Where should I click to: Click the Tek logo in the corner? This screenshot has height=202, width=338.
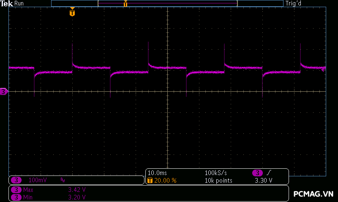(7, 3)
